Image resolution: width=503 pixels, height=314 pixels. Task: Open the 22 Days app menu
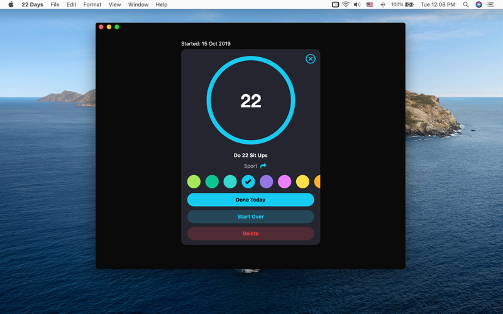click(x=33, y=4)
